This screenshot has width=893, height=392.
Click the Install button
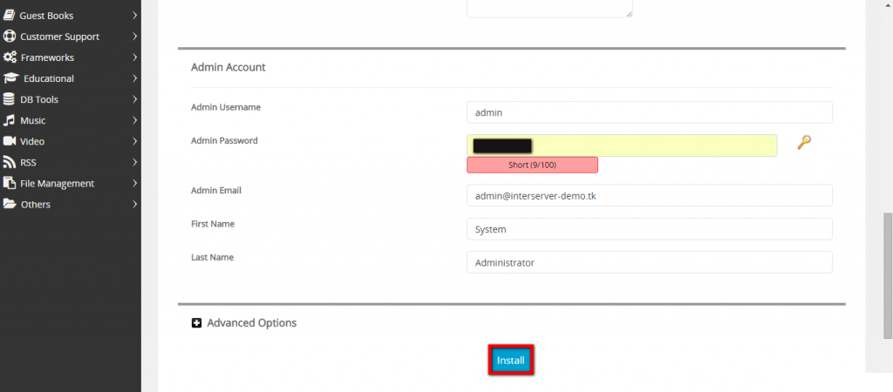[511, 360]
